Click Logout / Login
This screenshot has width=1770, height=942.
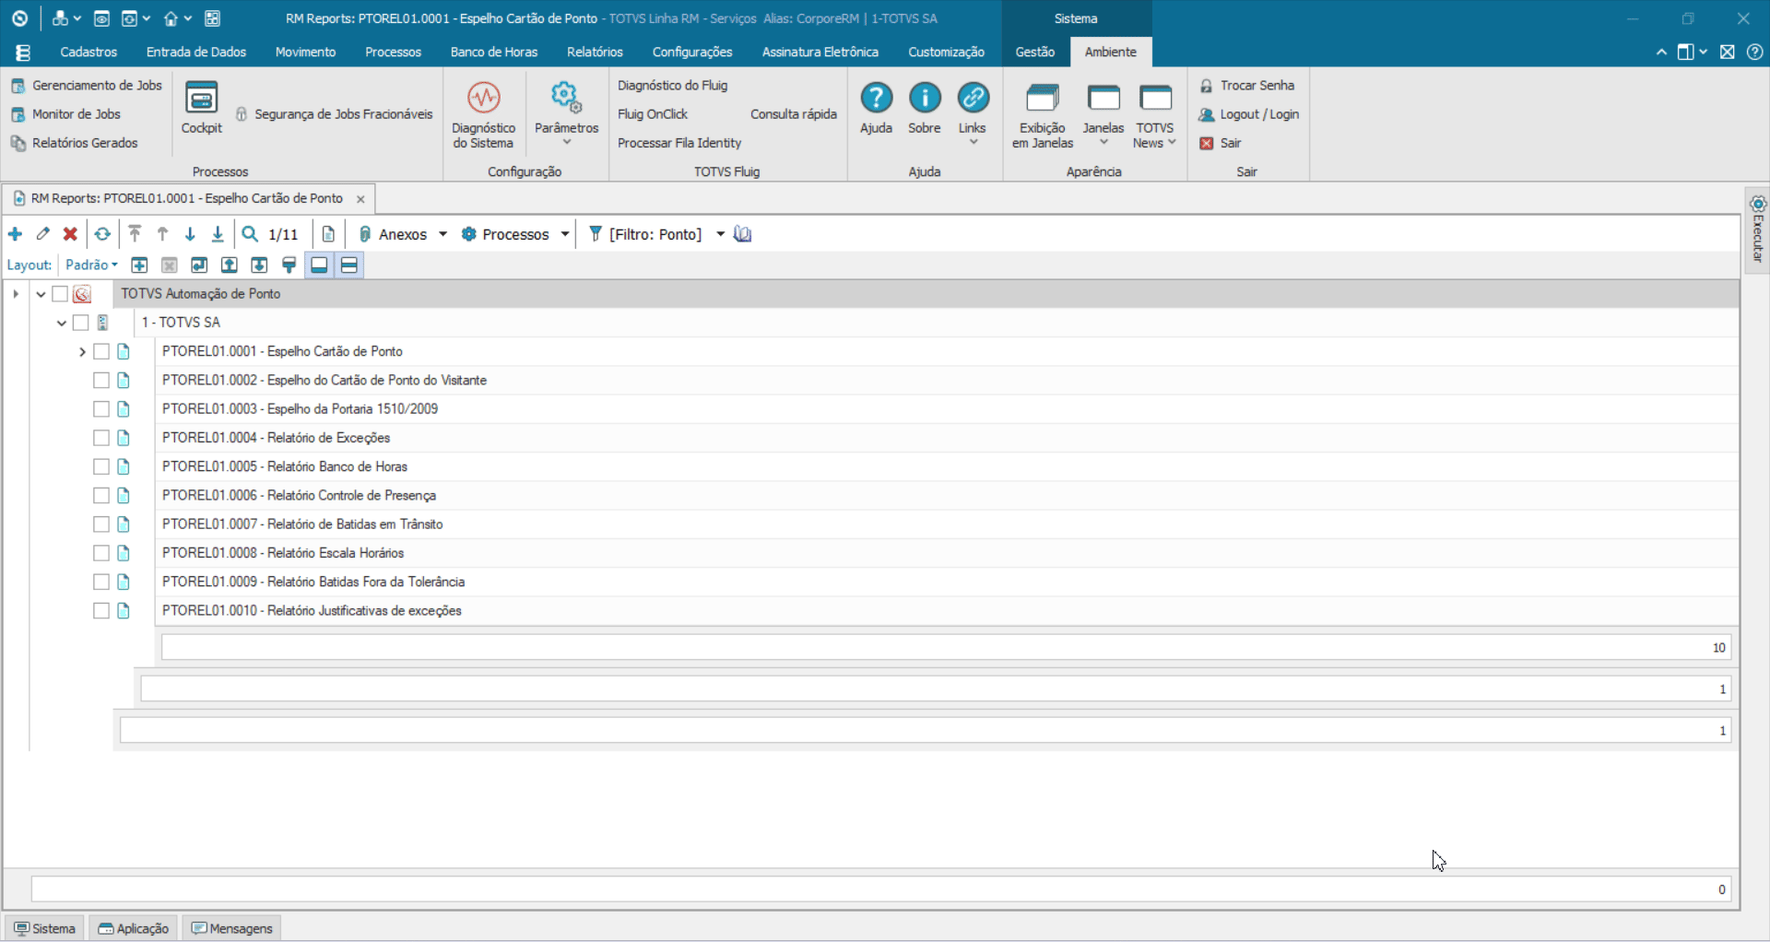[x=1248, y=114]
